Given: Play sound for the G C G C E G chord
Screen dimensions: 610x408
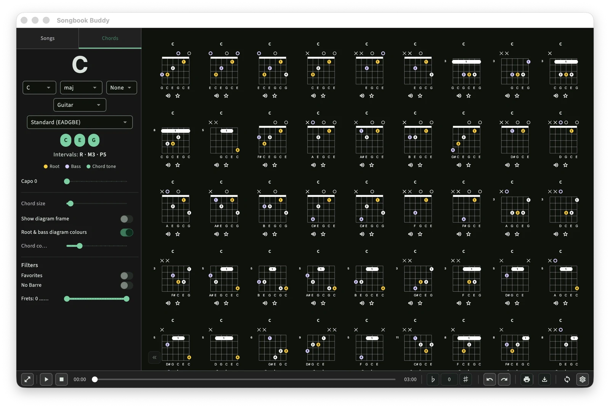Looking at the screenshot, I should click(459, 96).
